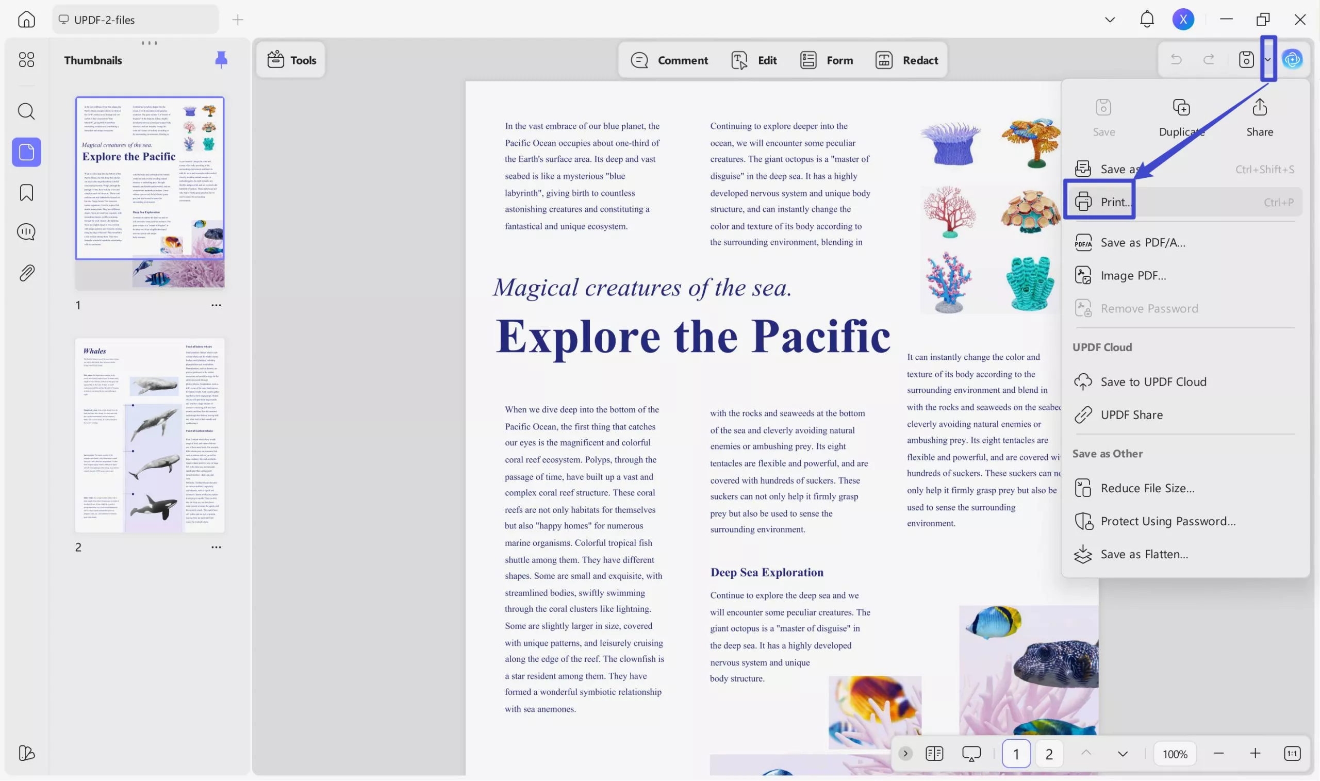Screen dimensions: 1320x781
Task: Switch to two-page view mode
Action: (934, 753)
